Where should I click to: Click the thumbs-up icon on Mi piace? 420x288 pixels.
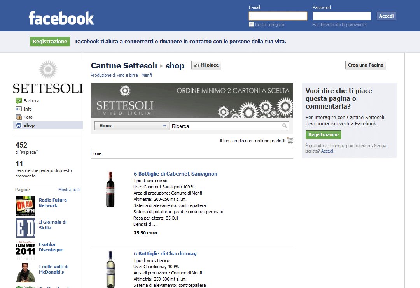coord(197,65)
